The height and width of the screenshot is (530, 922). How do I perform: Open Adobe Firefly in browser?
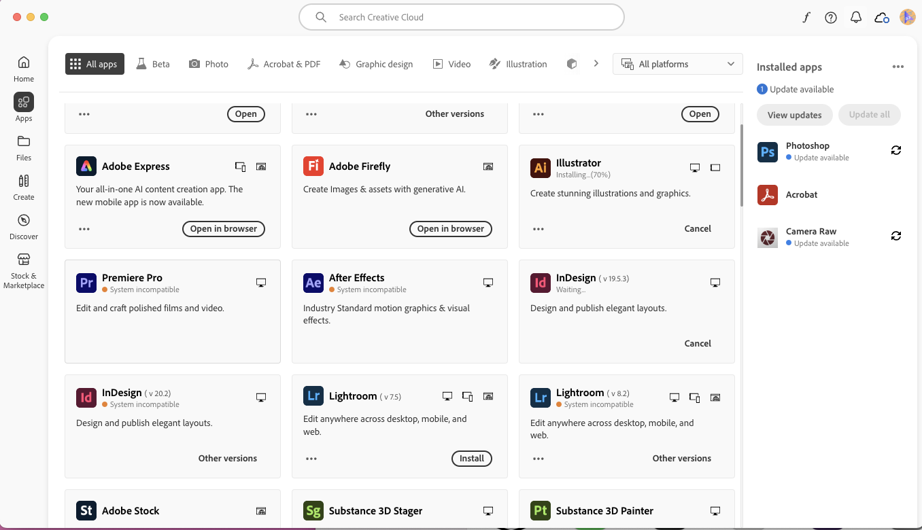point(451,229)
